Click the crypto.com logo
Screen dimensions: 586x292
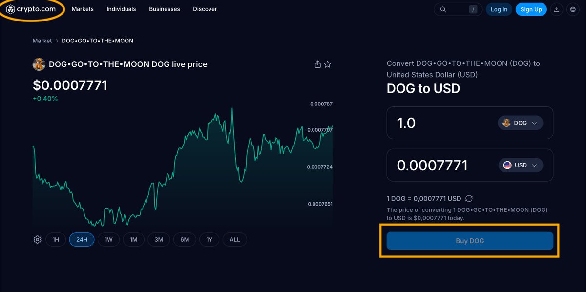pos(31,9)
